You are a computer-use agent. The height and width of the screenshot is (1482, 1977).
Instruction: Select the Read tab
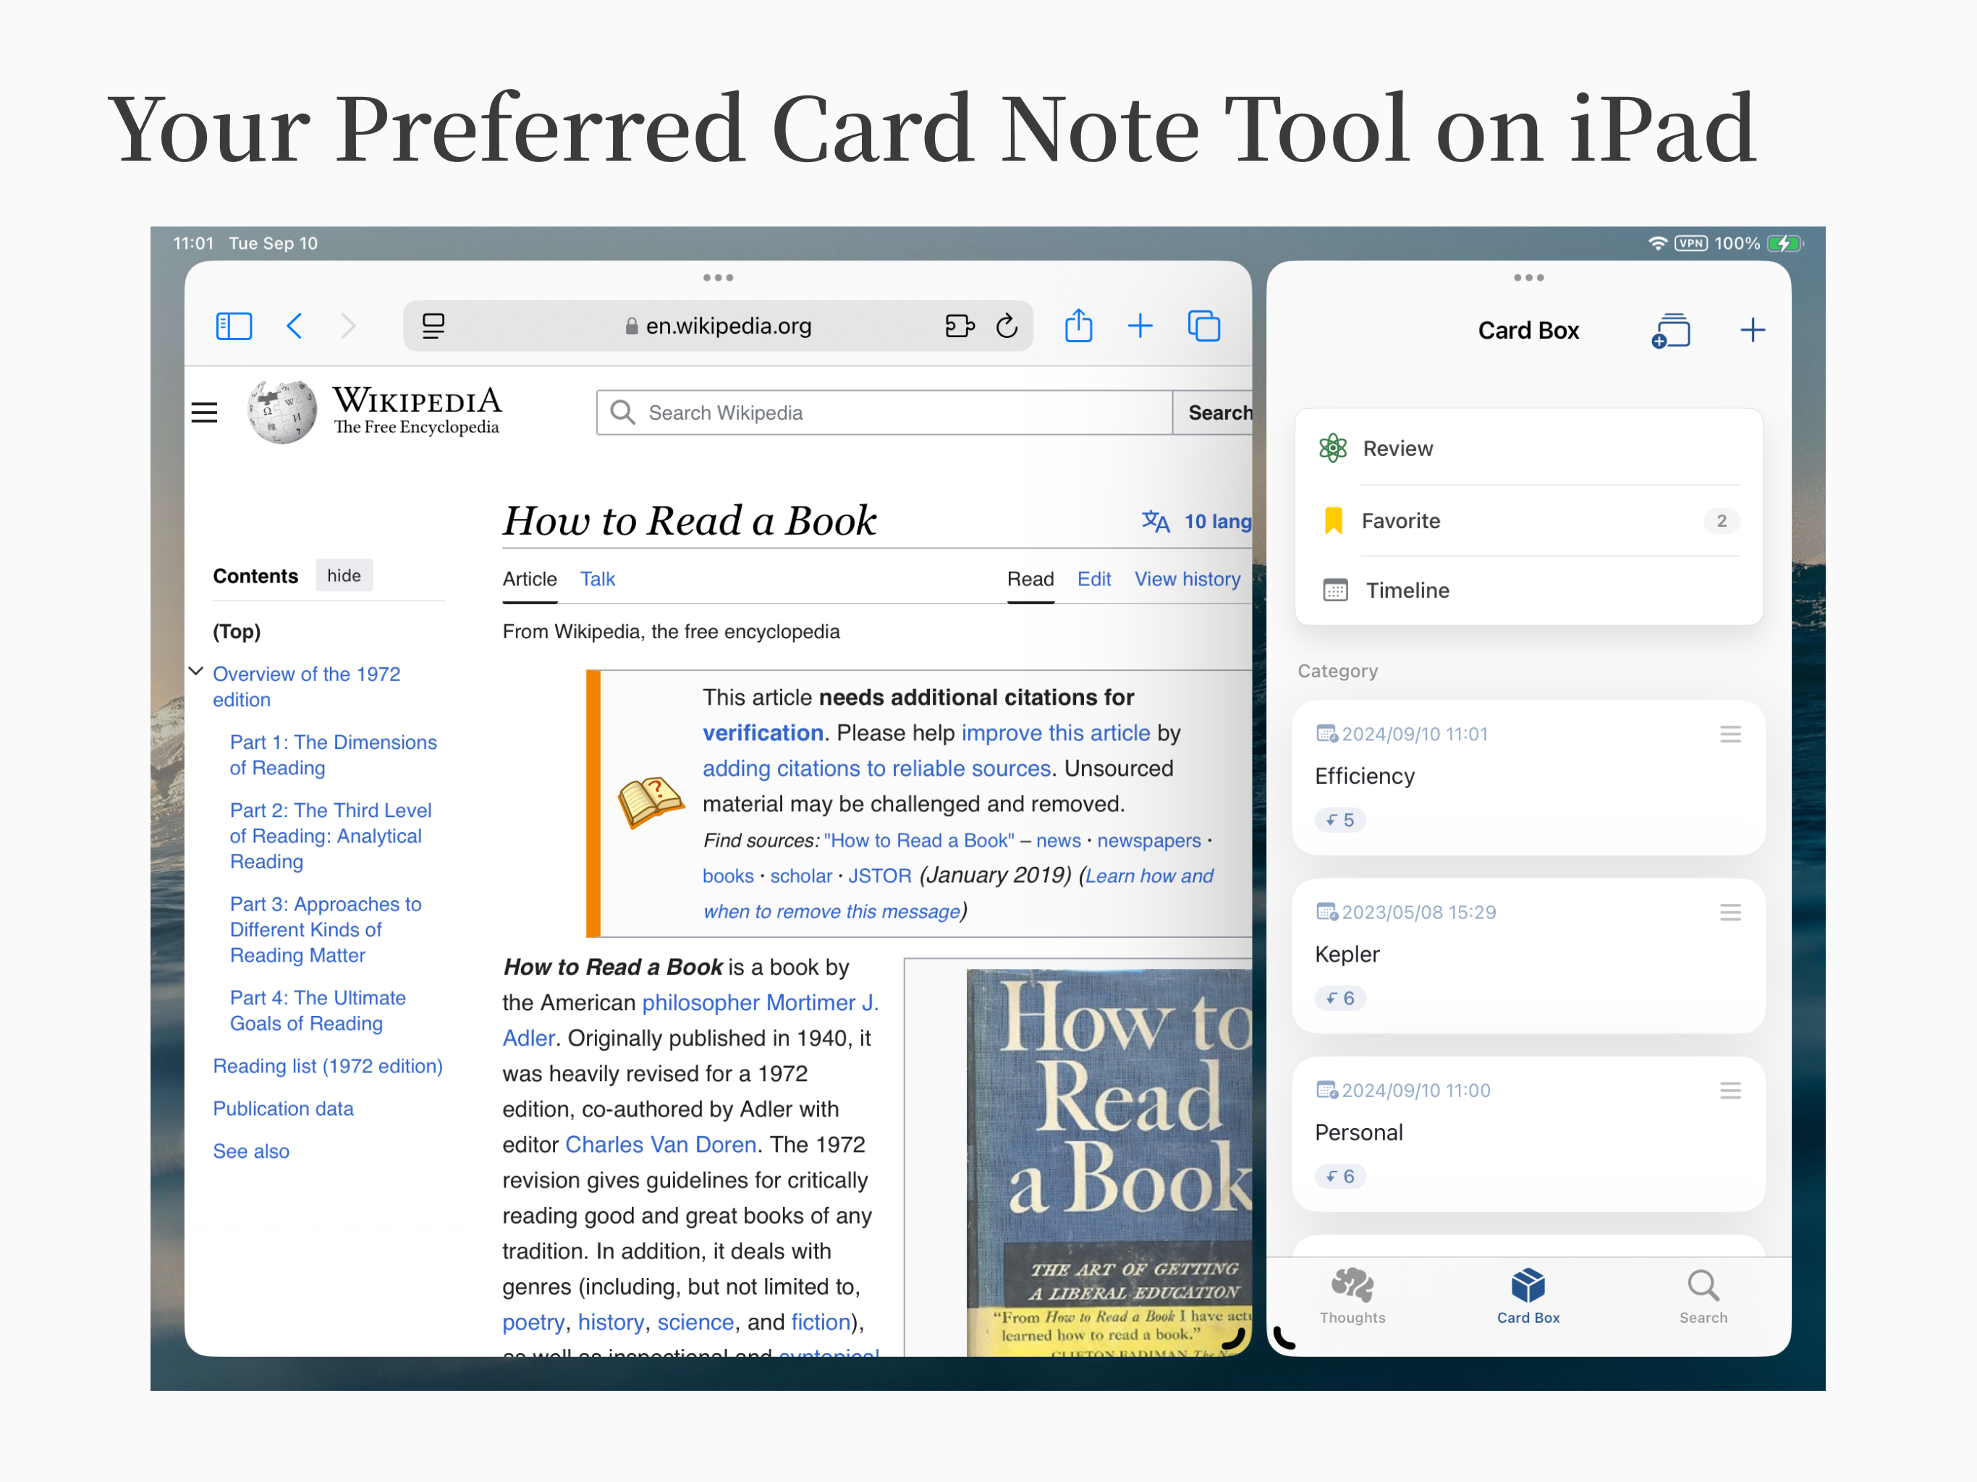tap(1030, 579)
